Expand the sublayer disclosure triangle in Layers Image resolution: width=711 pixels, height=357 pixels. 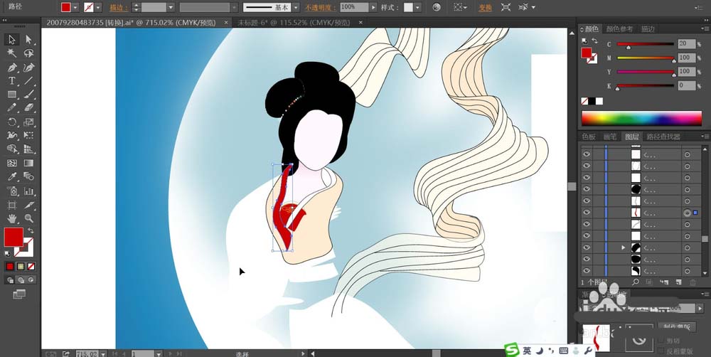coord(623,247)
